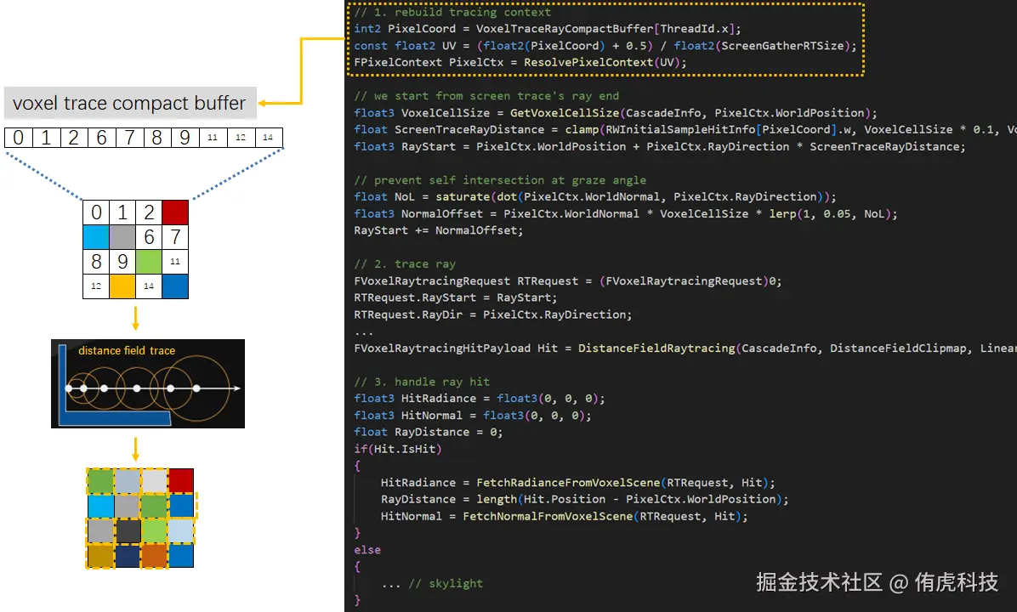Click the comment "// 2. trace ray"
1017x612 pixels.
coord(405,263)
